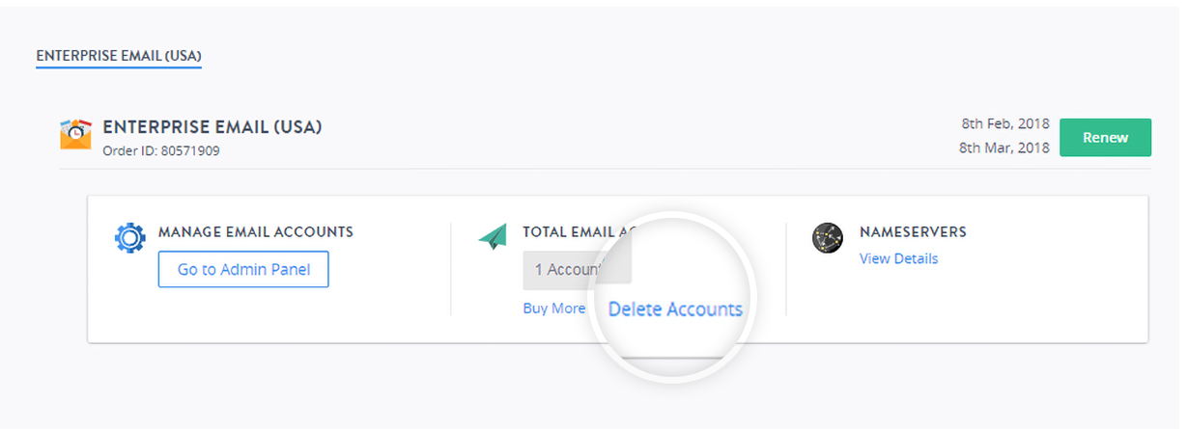
Task: Click the 8th Feb, 2018 start date
Action: coord(1004,124)
